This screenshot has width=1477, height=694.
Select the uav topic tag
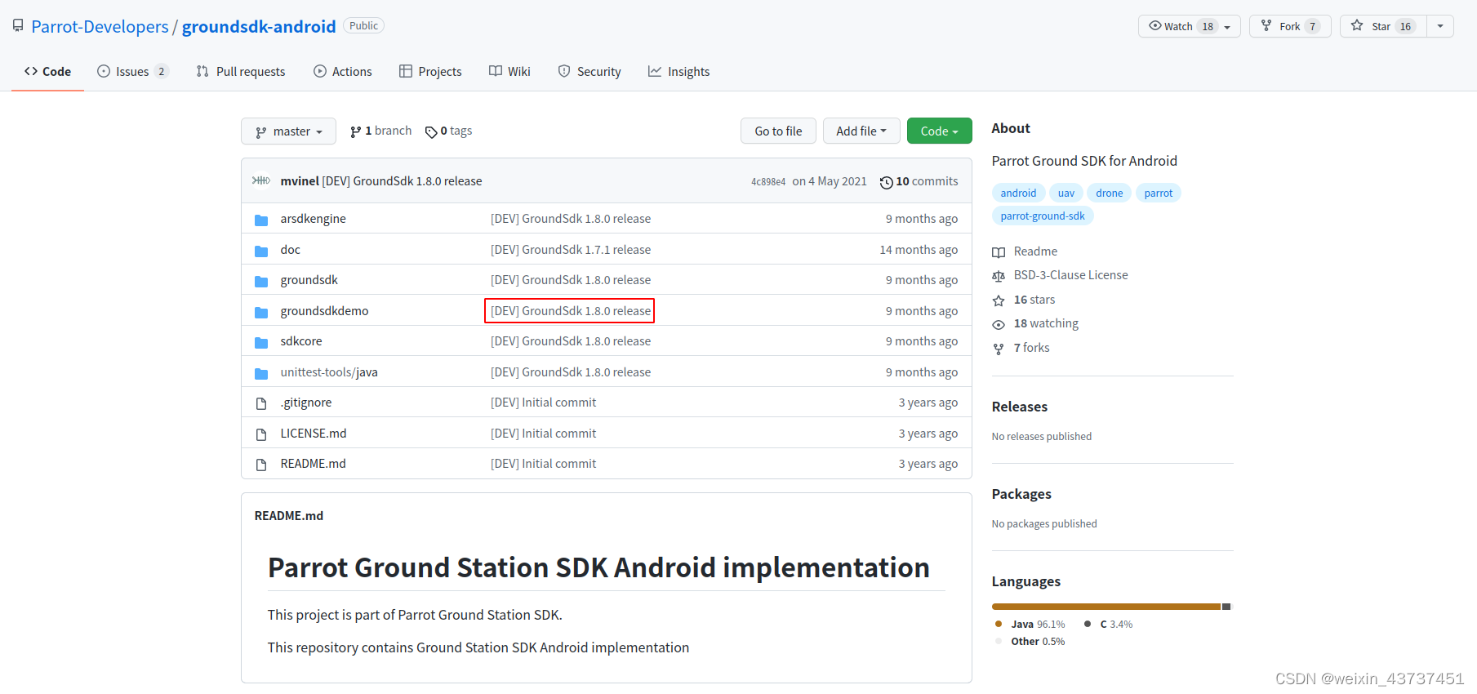[x=1066, y=194]
